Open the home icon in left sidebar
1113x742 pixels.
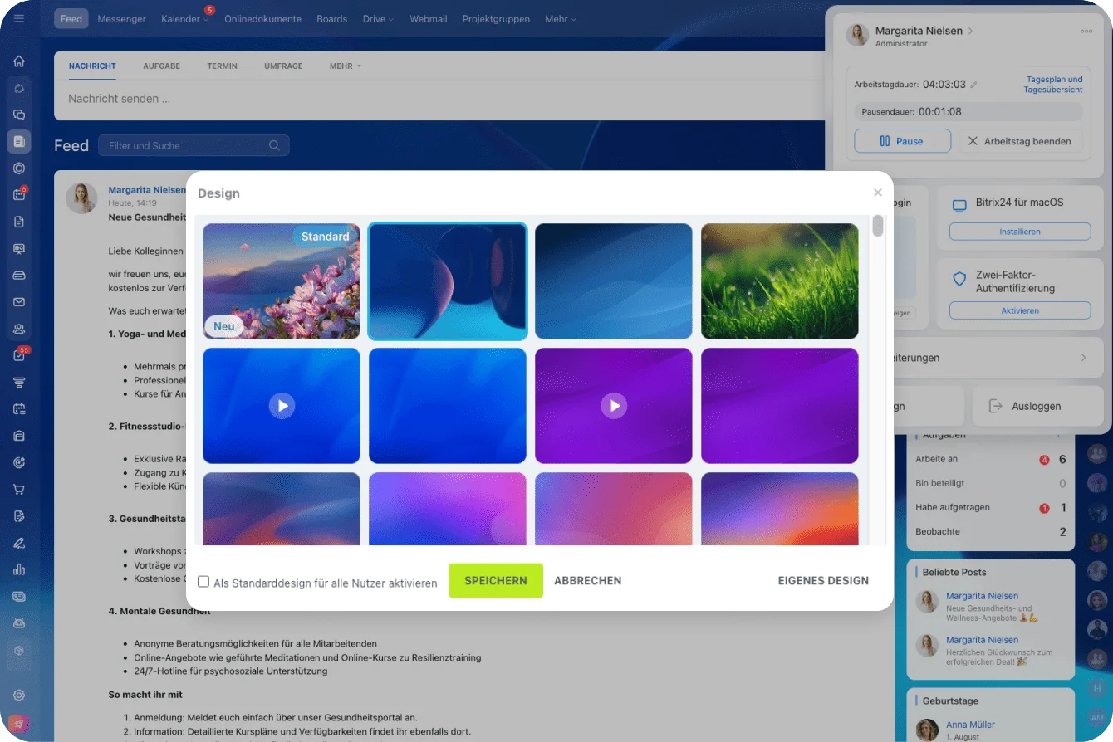click(x=18, y=61)
